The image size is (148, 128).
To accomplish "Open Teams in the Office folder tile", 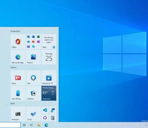I will pos(28,47).
